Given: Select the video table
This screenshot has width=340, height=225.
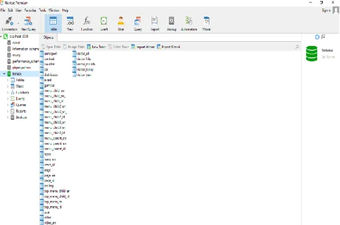Looking at the screenshot, I should (x=46, y=218).
